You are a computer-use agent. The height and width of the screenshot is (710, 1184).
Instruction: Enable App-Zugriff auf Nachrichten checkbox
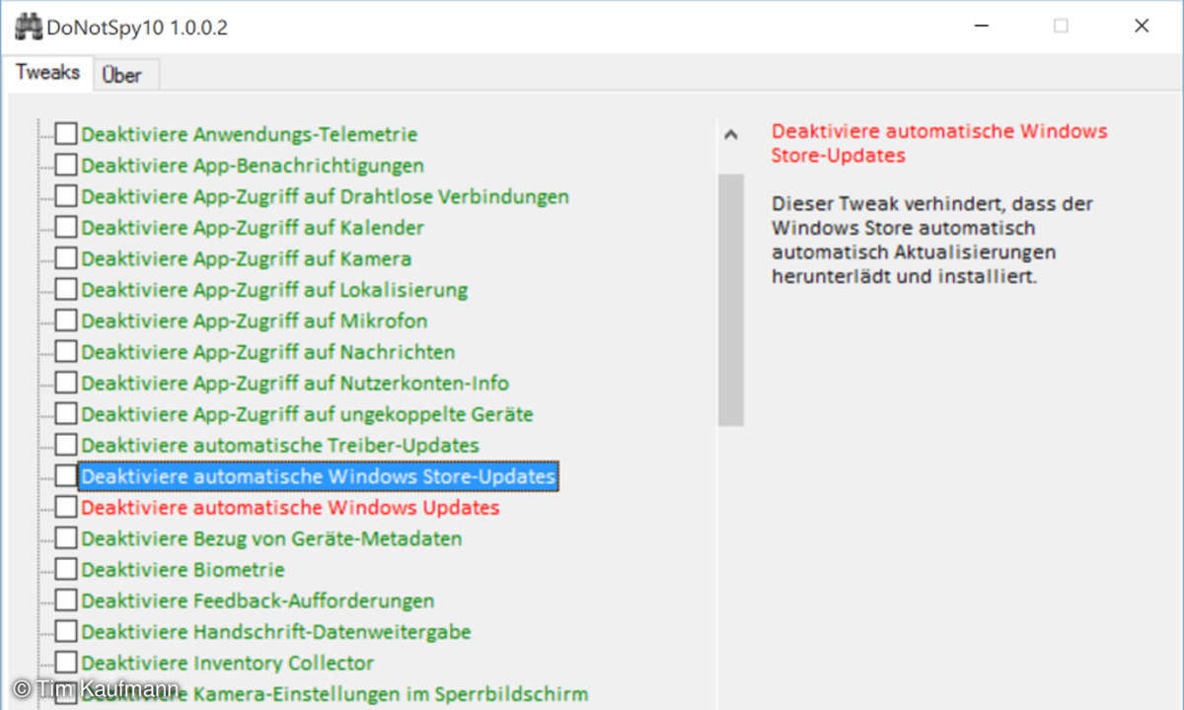tap(65, 352)
